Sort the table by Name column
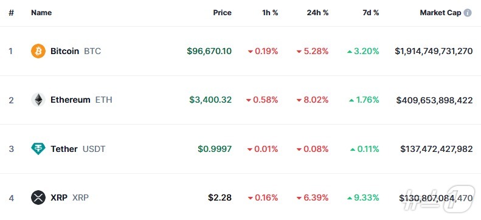The image size is (481, 220). (x=41, y=13)
